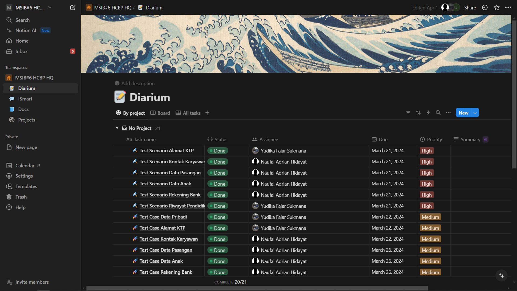Open the page history clock icon
This screenshot has width=517, height=291.
point(485,8)
